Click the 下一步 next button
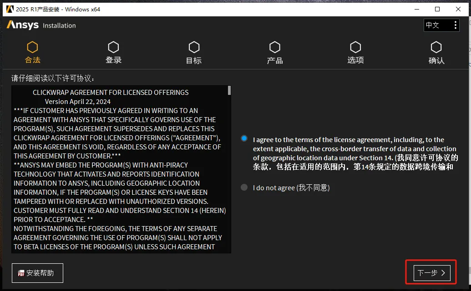 pos(432,273)
